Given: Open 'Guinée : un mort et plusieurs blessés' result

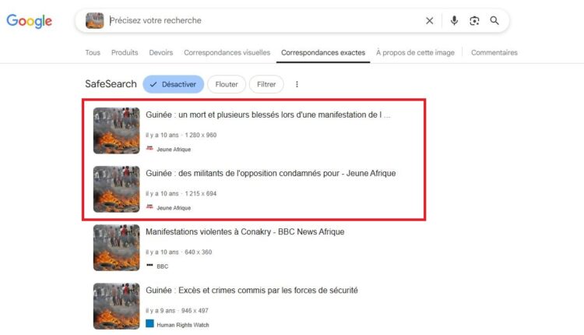Looking at the screenshot, I should pos(268,115).
